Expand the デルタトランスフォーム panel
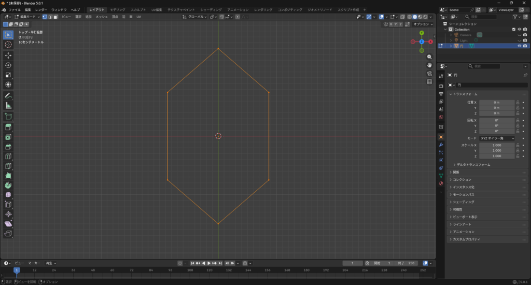 473,165
